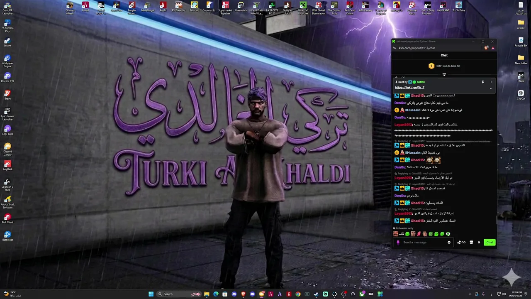Screen dimensions: 531x299
Task: Open the Chained Wheels desktop shortcut
Action: click(x=70, y=8)
